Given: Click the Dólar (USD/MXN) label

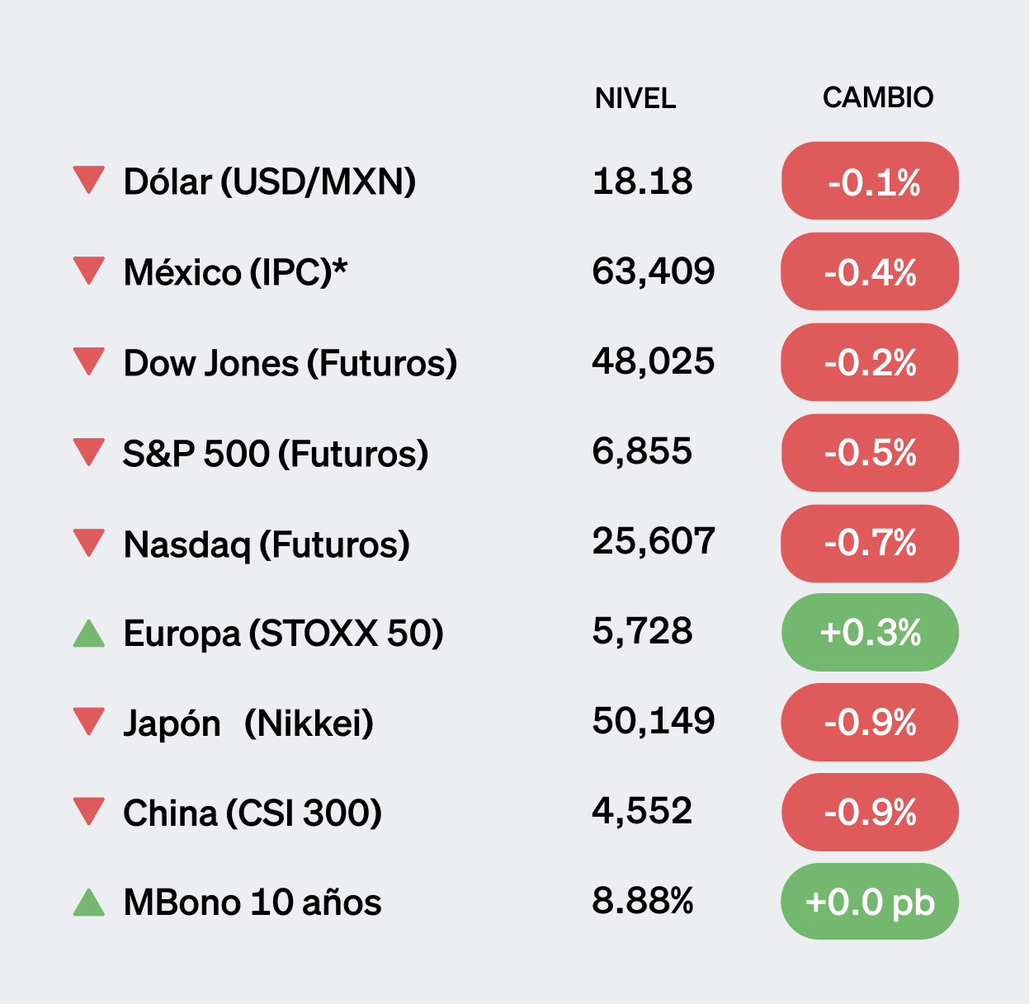Looking at the screenshot, I should click(269, 181).
